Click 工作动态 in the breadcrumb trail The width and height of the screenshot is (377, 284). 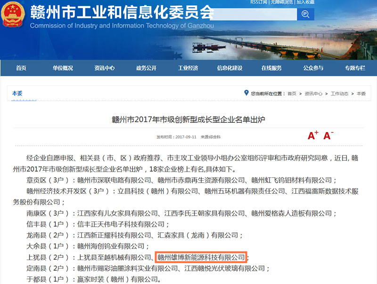point(339,94)
